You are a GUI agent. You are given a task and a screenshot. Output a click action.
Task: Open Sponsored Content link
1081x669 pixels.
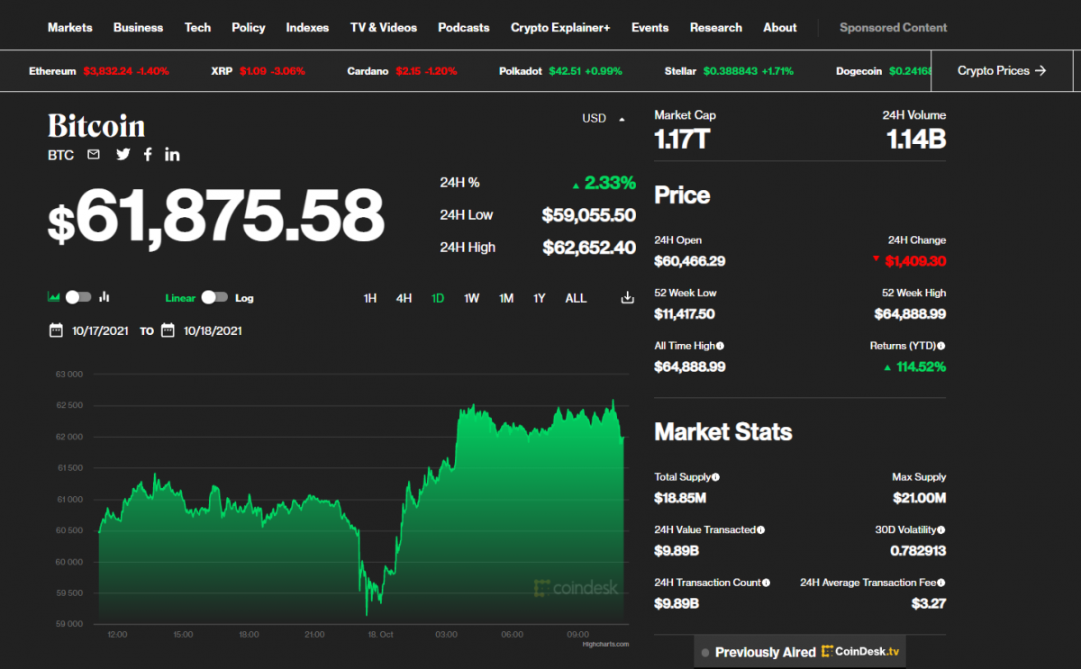[894, 27]
